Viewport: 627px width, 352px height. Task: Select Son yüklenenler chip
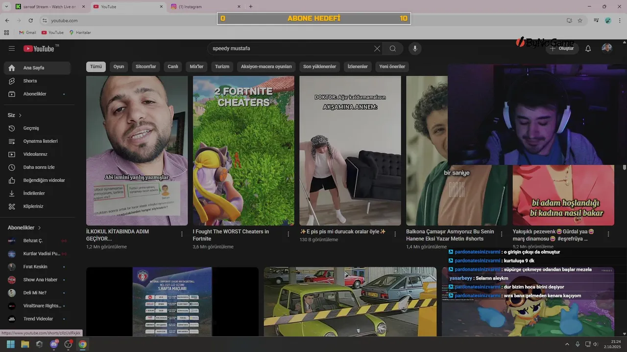coord(319,66)
